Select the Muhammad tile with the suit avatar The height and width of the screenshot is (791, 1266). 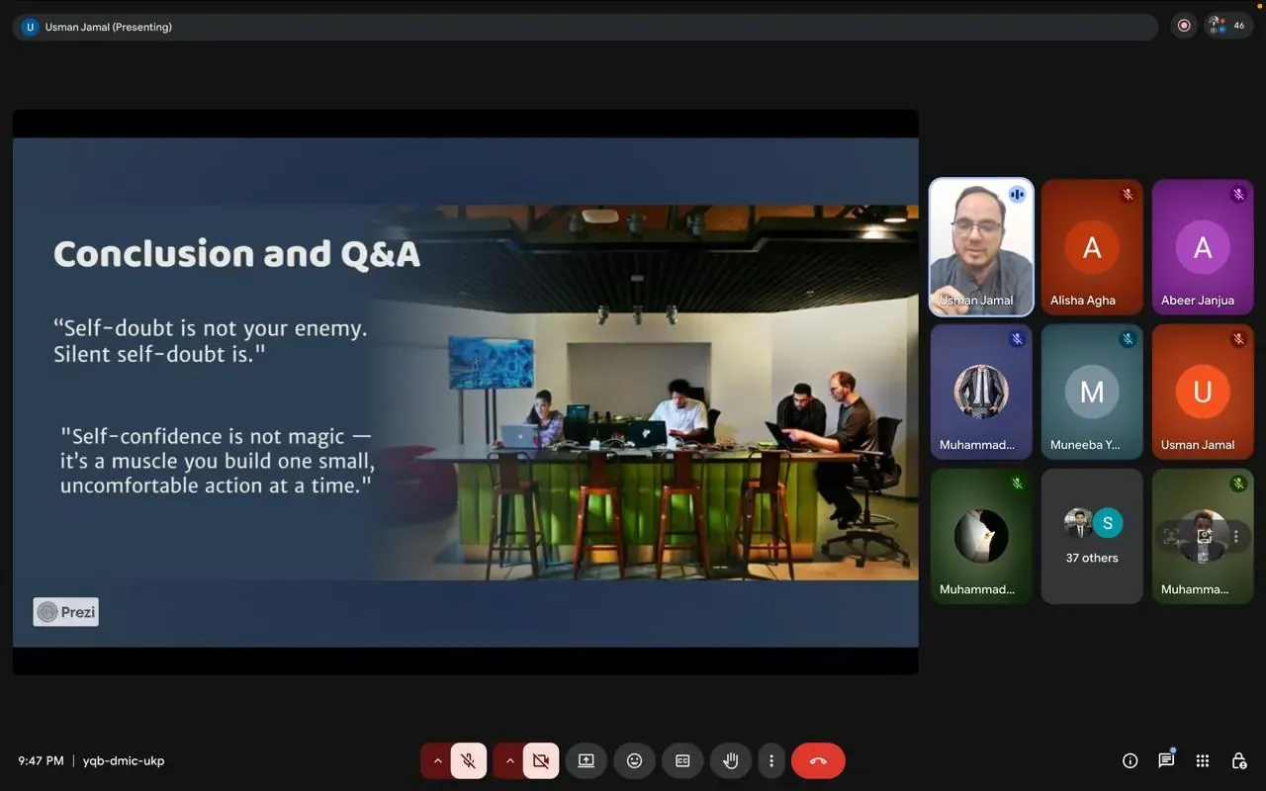[x=981, y=392]
